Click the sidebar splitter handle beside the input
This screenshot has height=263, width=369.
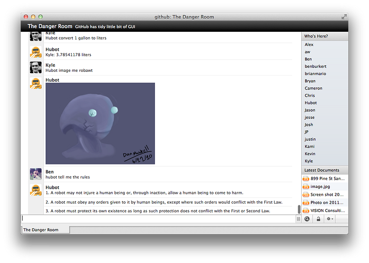pyautogui.click(x=298, y=219)
